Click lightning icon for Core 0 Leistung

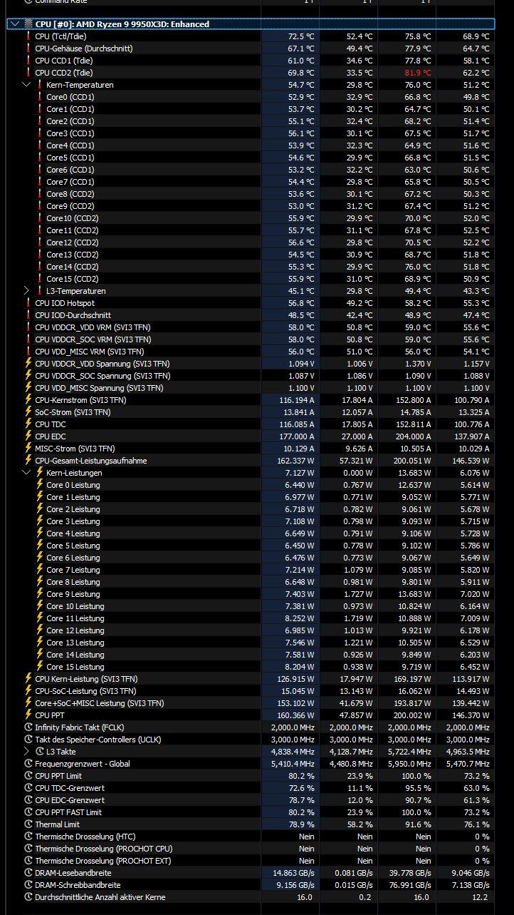pyautogui.click(x=40, y=485)
